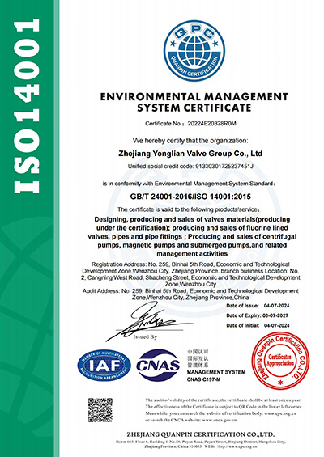Click the 'Issued By' label
The height and width of the screenshot is (457, 324).
145,337
